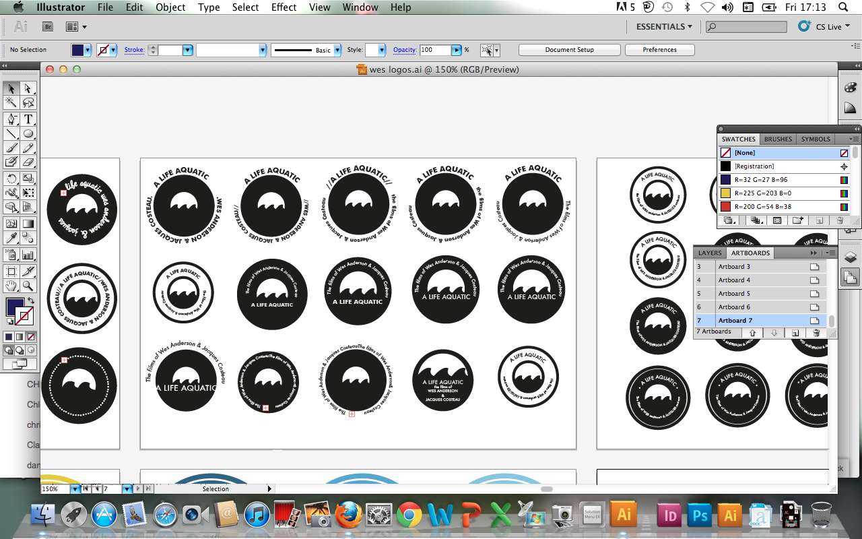Select the Free Transform tool
Screen dimensions: 862x539
(28, 193)
